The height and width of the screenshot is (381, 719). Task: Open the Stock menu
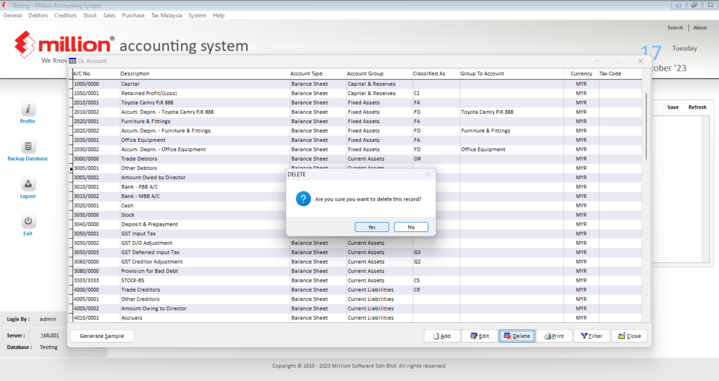[90, 15]
